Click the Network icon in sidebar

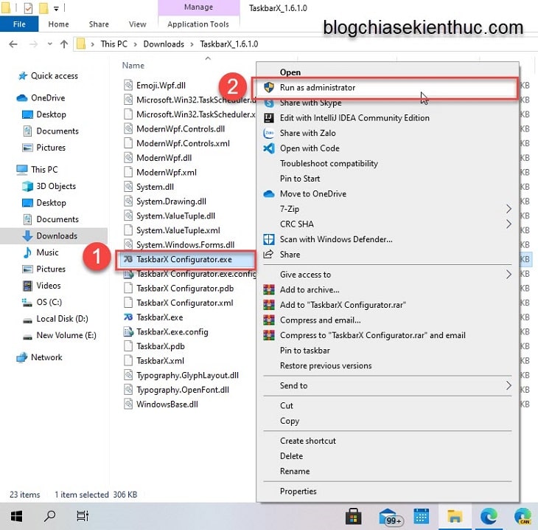pos(22,357)
